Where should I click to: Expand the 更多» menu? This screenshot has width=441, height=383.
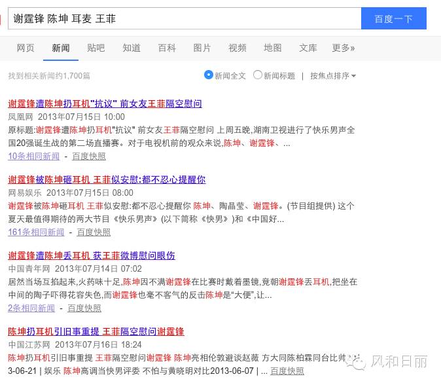click(x=343, y=48)
